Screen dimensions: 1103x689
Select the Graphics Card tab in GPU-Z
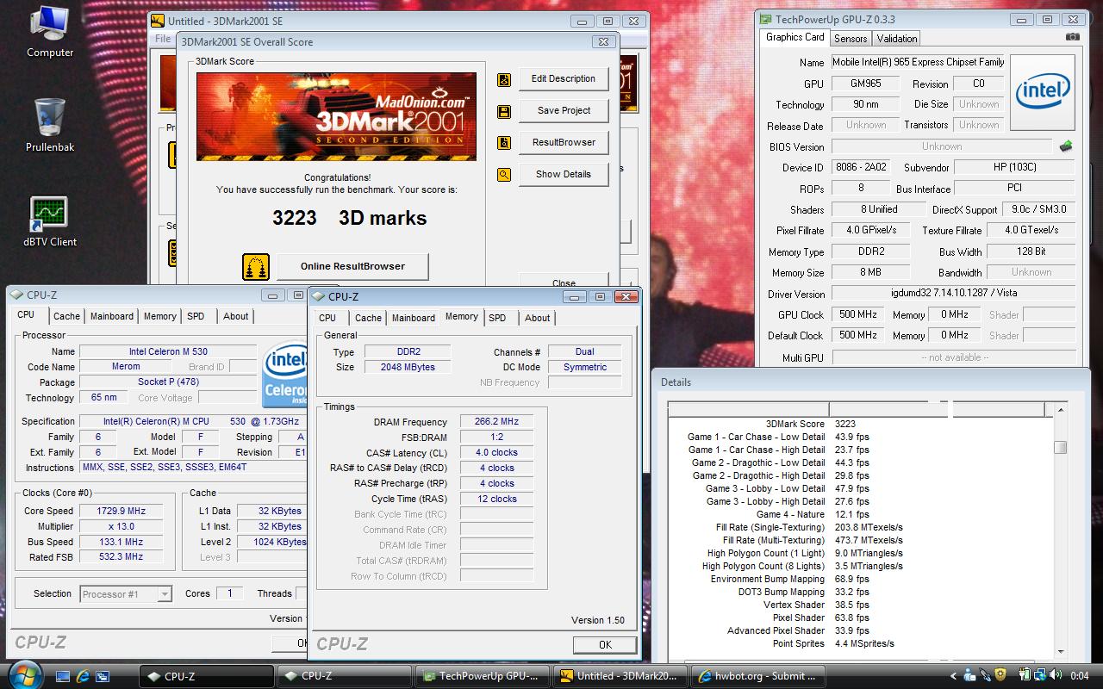point(795,37)
